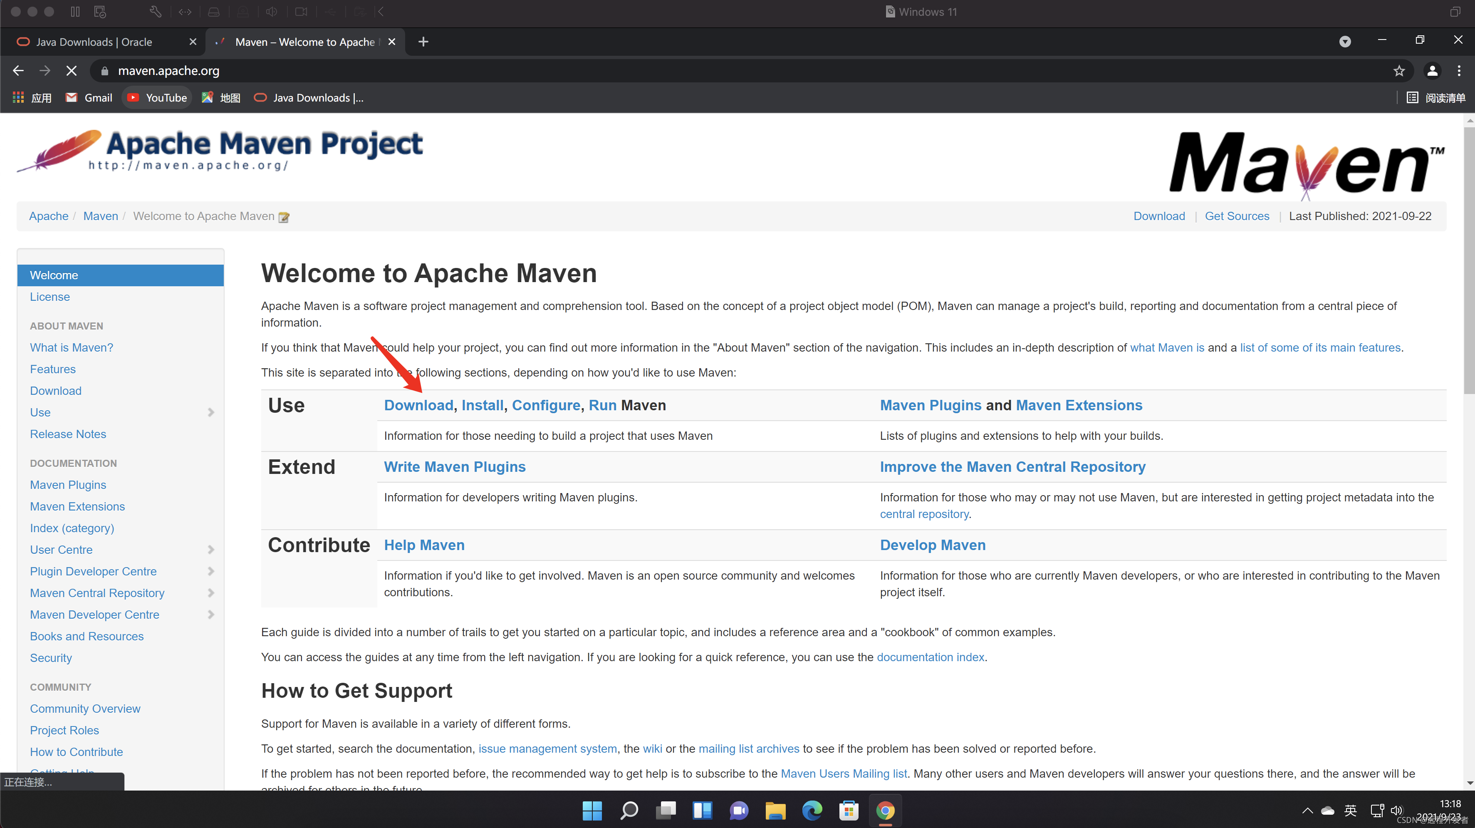Click the page vertical scrollbar

[1469, 260]
